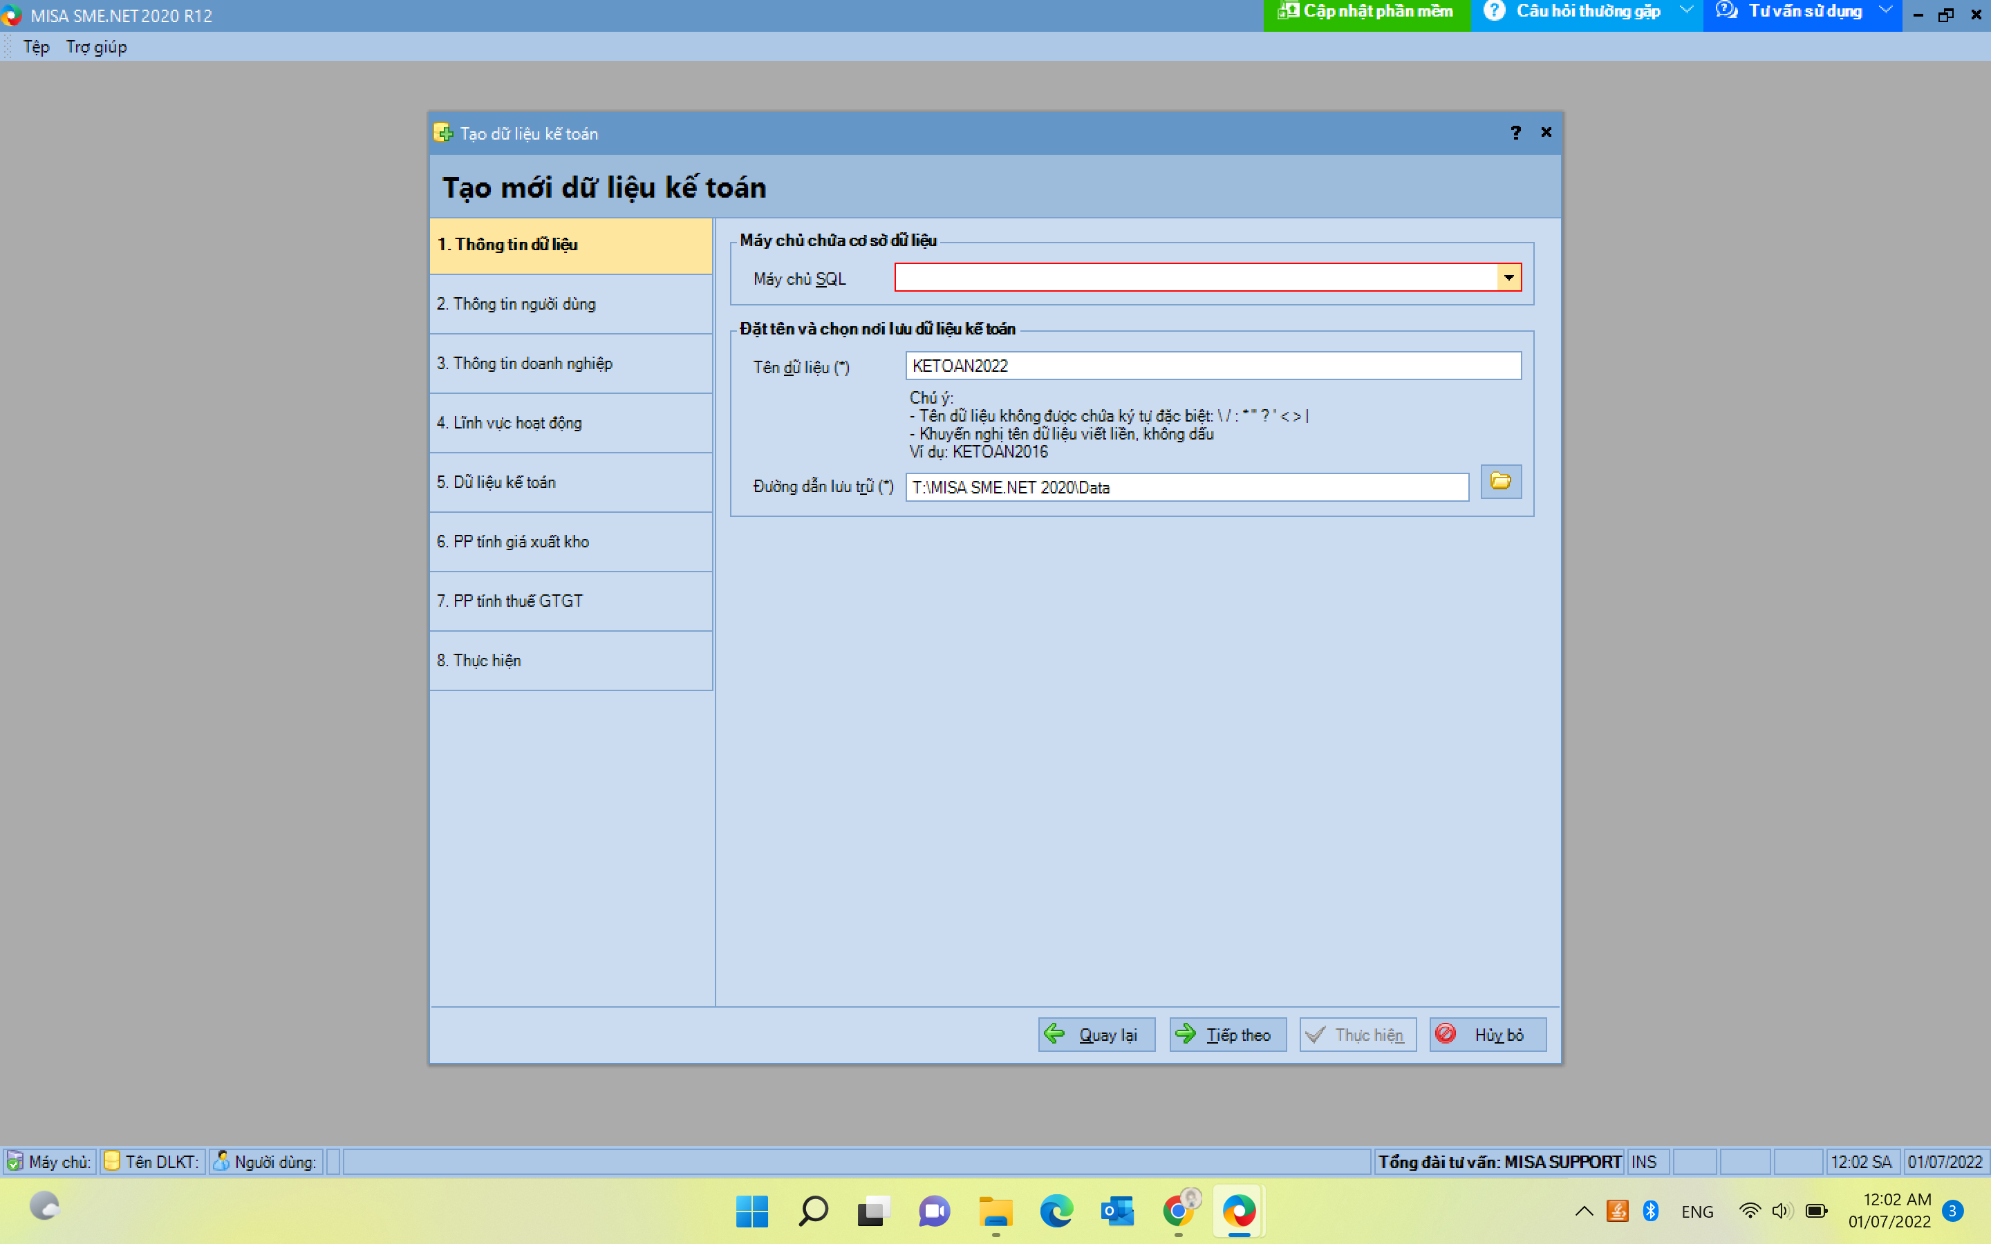Screen dimensions: 1991x1244
Task: Click the MISA SME.NET taskbar icon
Action: pyautogui.click(x=1239, y=1211)
